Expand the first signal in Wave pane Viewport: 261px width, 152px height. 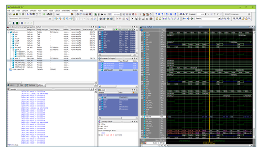pyautogui.click(x=142, y=33)
